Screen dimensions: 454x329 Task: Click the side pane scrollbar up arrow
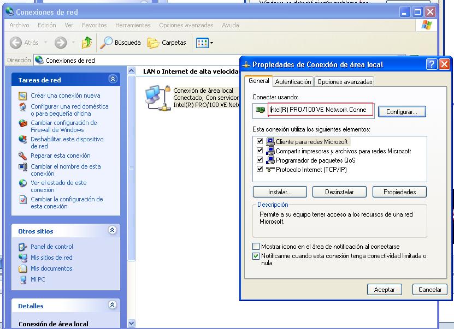pos(132,70)
